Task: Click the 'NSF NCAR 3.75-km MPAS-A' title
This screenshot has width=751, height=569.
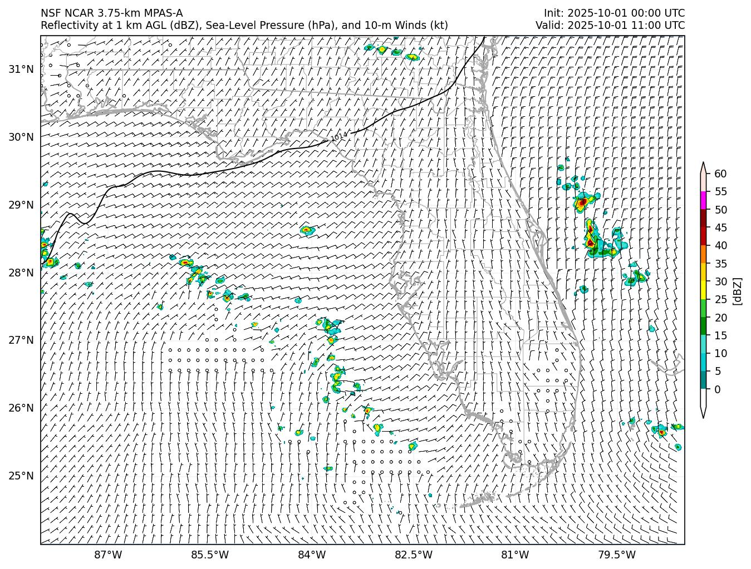Action: point(111,13)
